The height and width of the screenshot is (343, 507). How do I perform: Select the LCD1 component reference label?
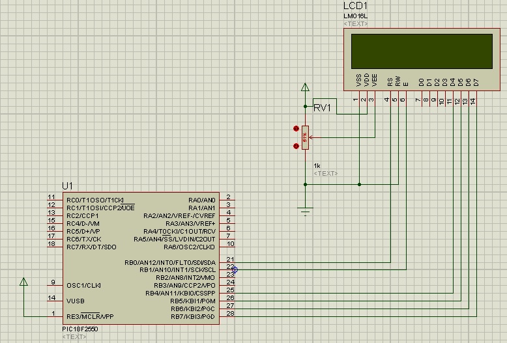tap(355, 6)
